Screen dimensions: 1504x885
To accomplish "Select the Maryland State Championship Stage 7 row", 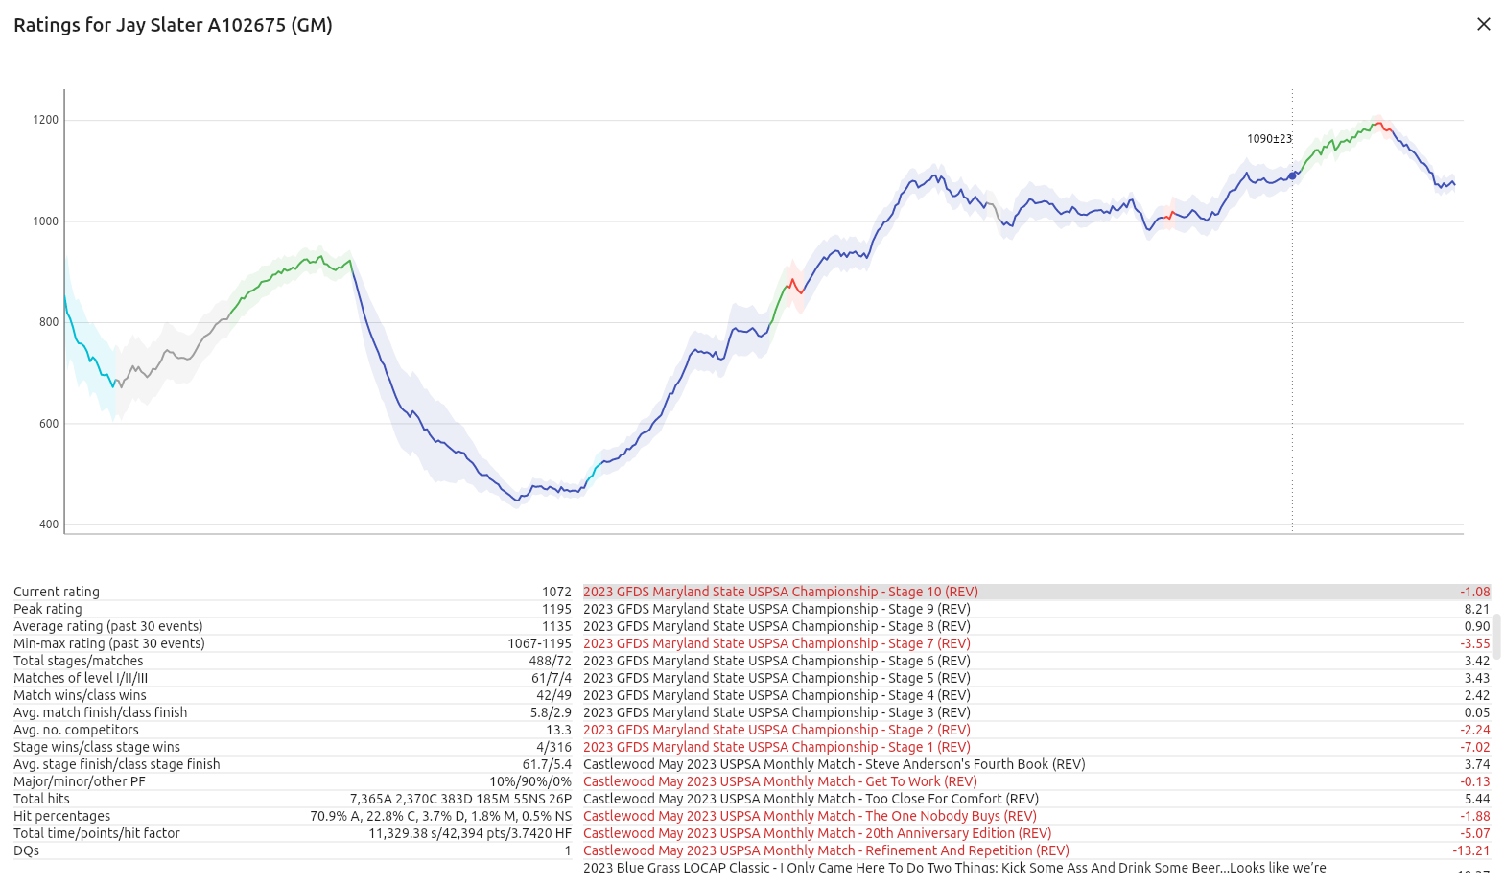I will (1037, 643).
